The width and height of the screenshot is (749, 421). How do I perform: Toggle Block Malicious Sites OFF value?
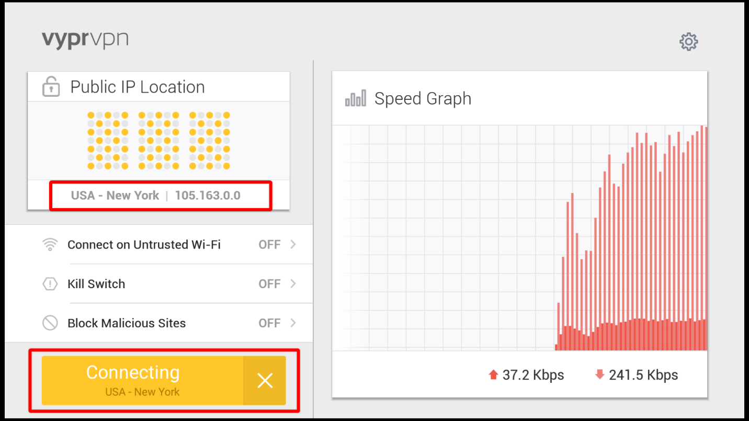[x=269, y=323]
